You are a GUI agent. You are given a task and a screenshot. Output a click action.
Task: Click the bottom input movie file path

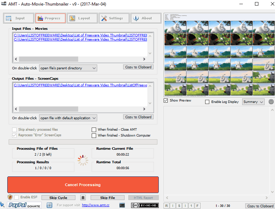pos(80,40)
